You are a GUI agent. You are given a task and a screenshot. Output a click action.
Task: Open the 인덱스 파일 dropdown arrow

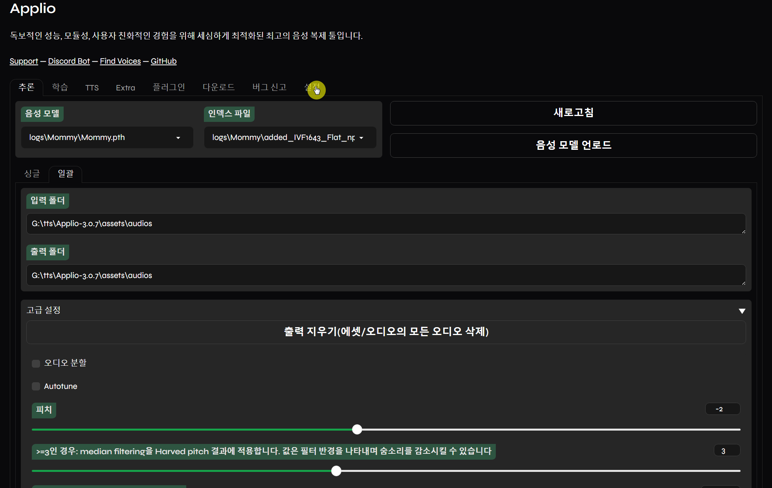click(x=361, y=138)
